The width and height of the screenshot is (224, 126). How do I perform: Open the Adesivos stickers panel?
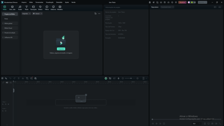point(53,7)
